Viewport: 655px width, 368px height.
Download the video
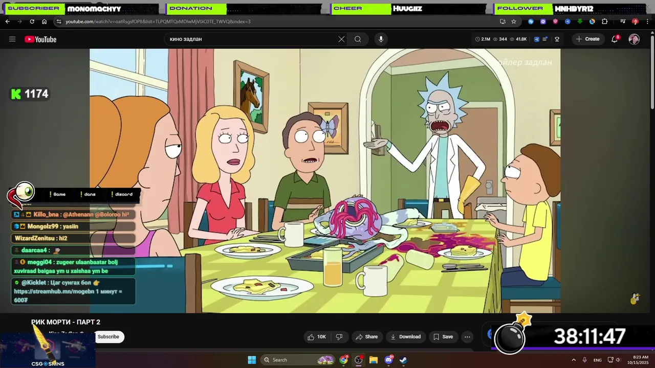[x=405, y=337]
